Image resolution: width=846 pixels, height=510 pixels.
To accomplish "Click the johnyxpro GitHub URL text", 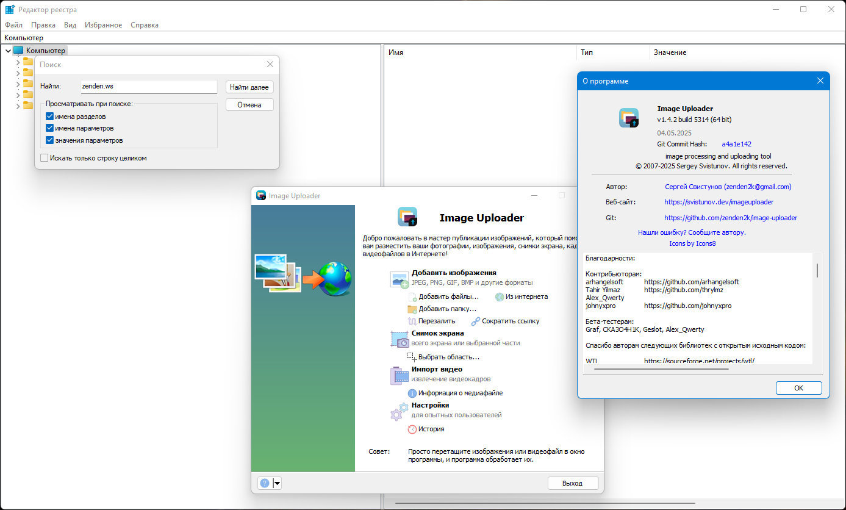I will (687, 306).
